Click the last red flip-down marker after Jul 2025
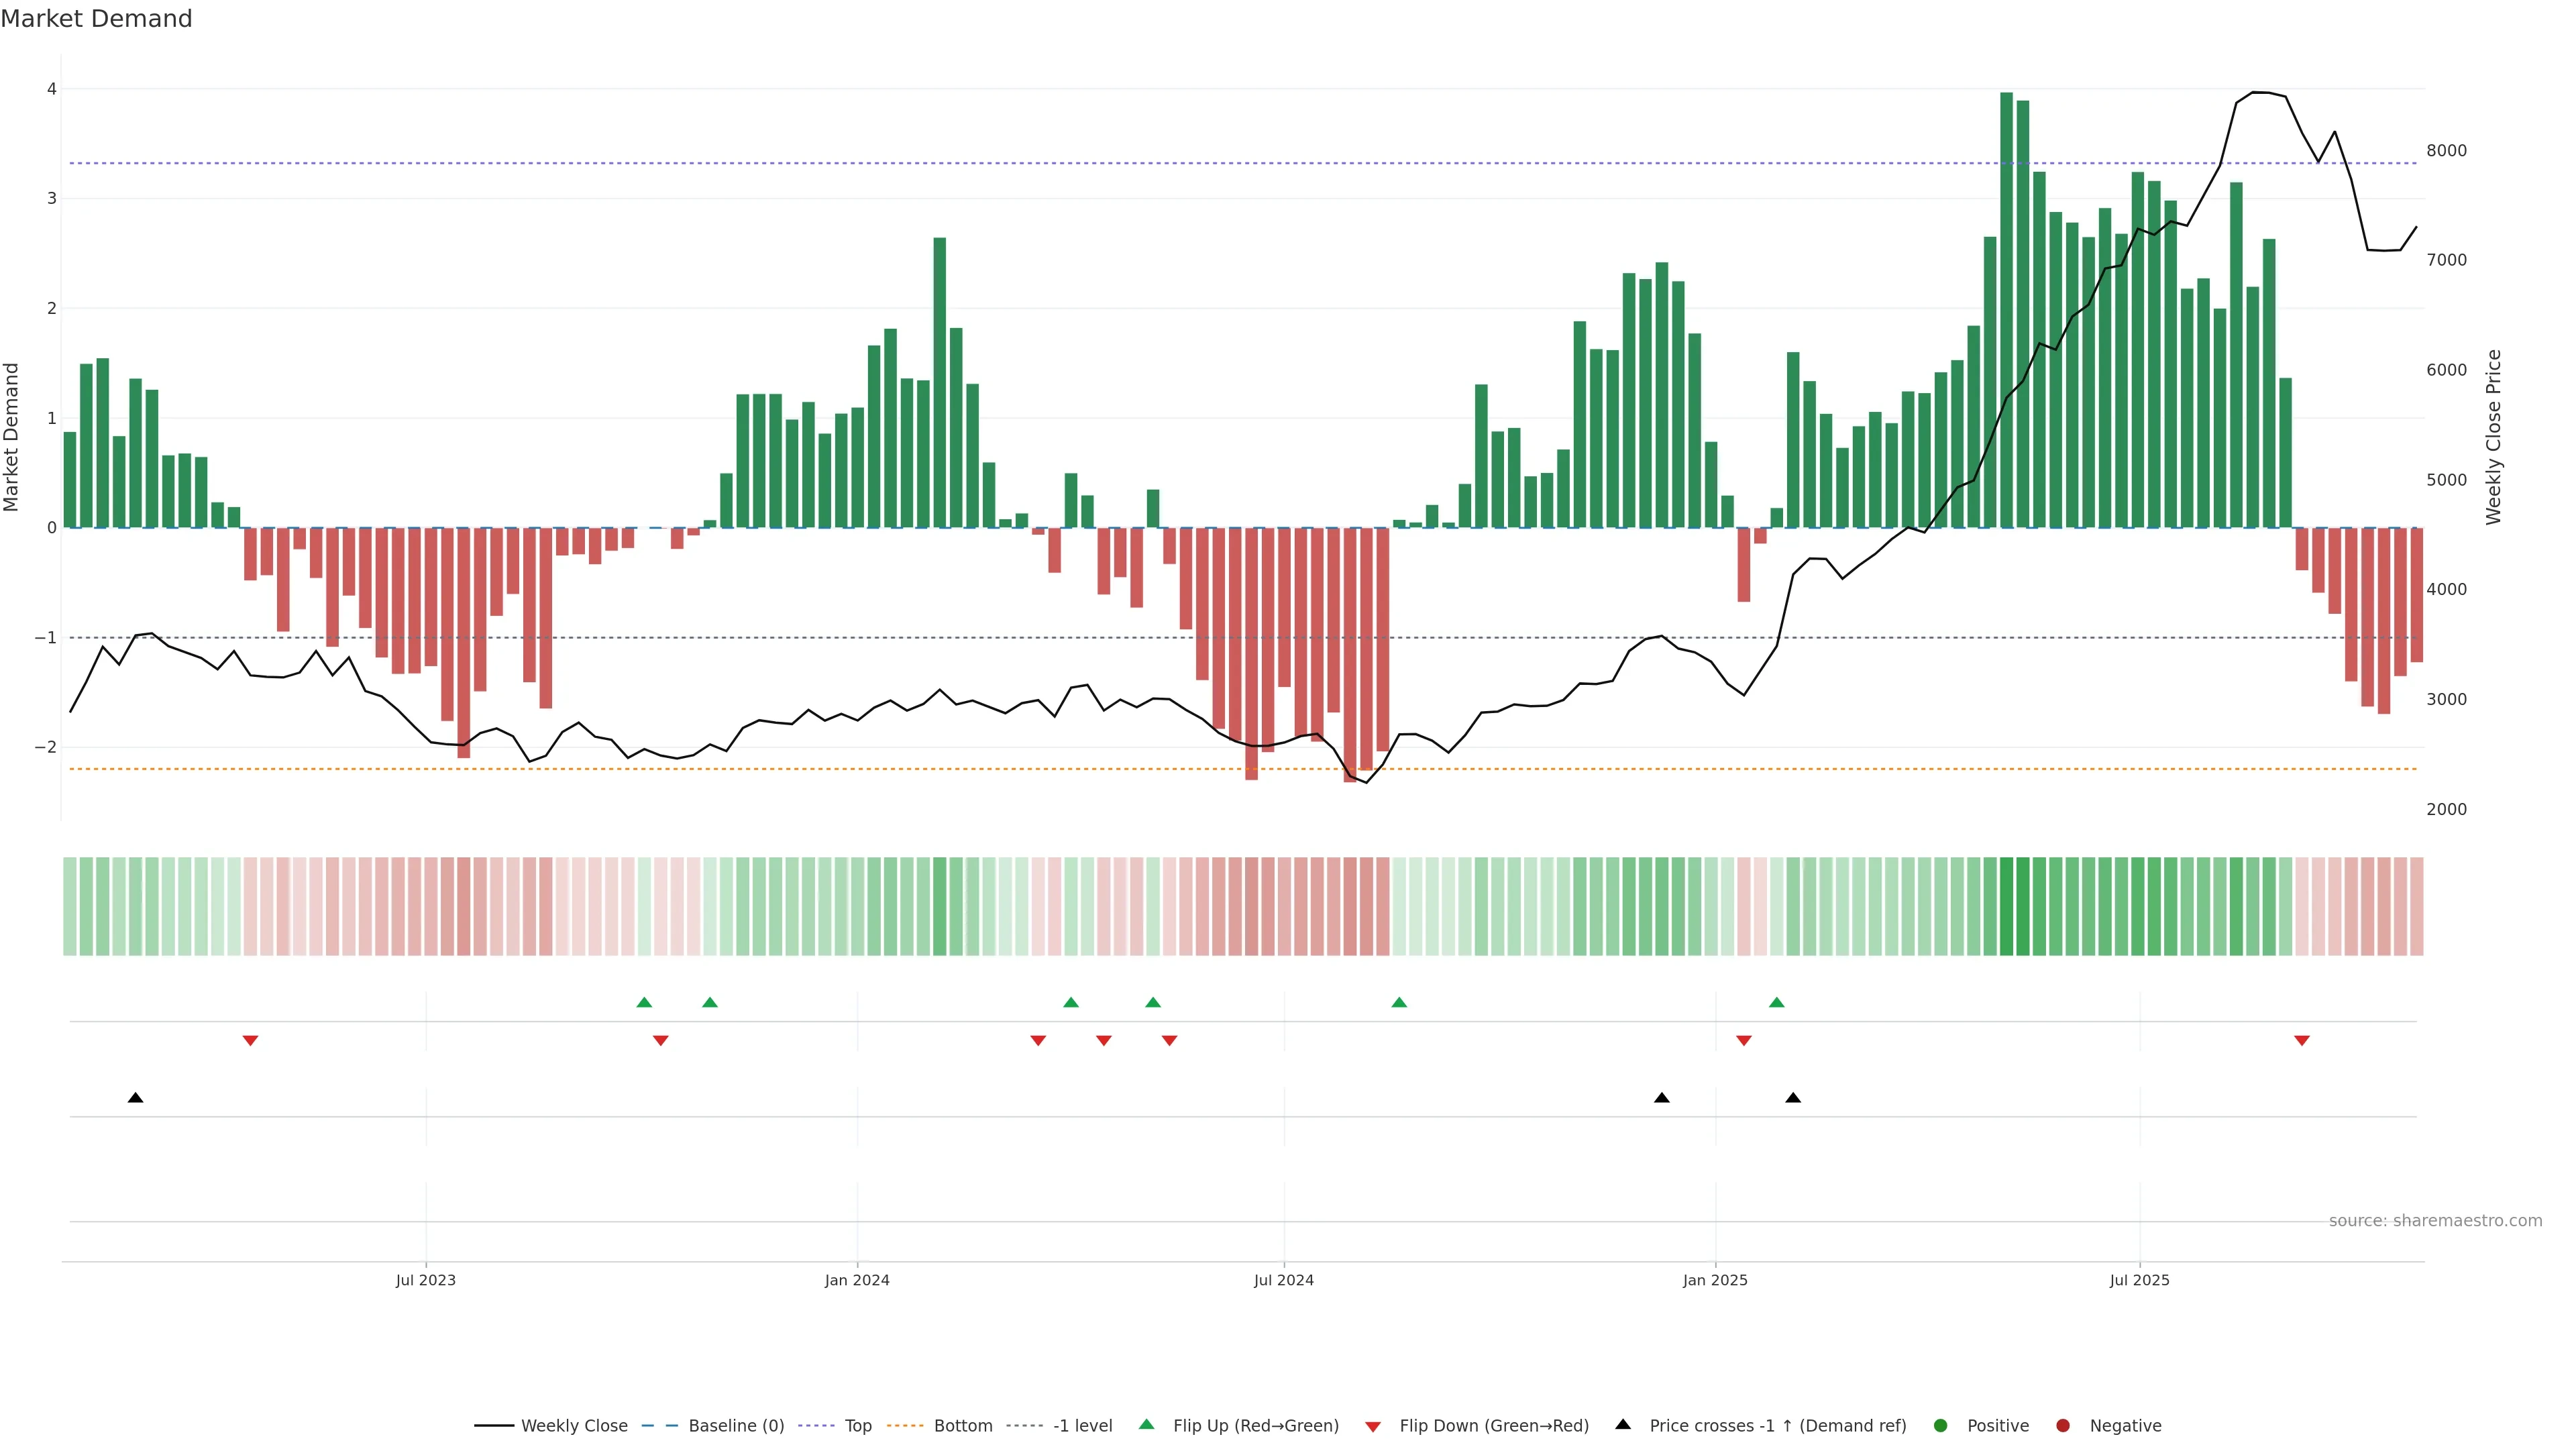The image size is (2576, 1449). 2301,1041
